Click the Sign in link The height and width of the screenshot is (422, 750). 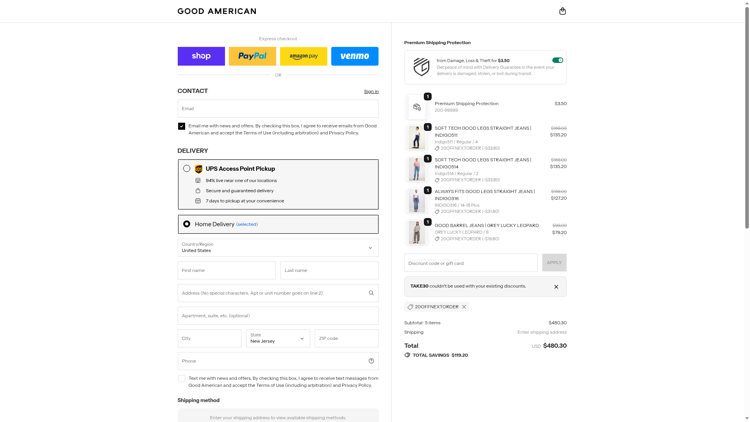click(x=371, y=91)
